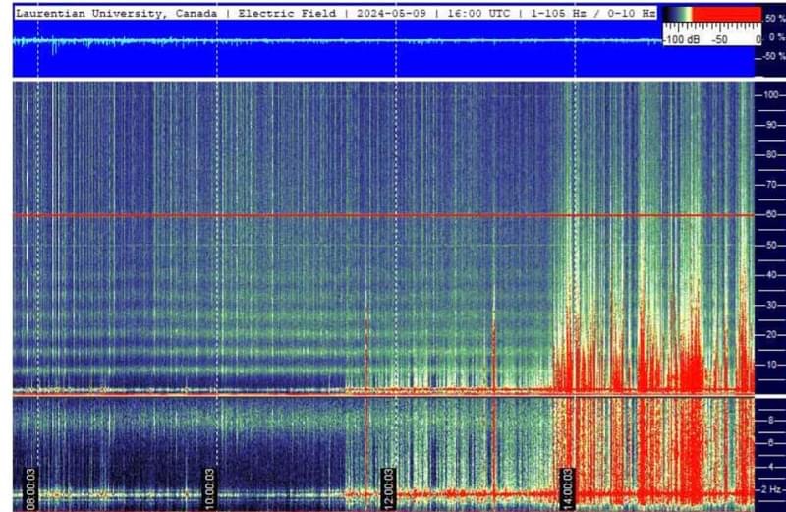The image size is (786, 512).
Task: Click the -100 dB scale label
Action: point(680,40)
